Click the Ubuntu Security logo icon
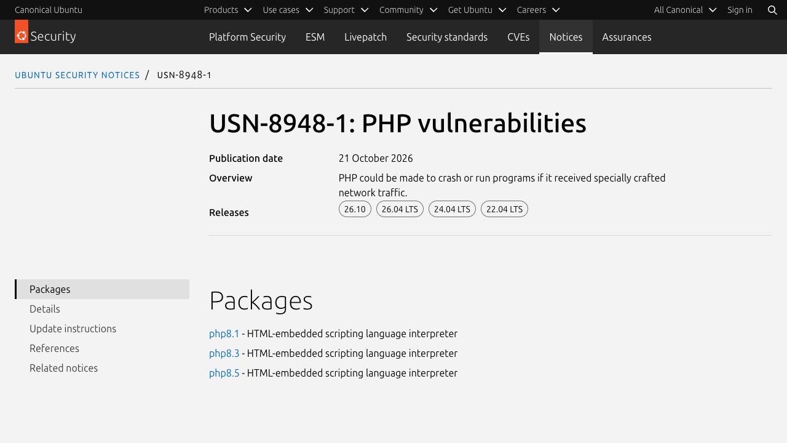 coord(22,31)
